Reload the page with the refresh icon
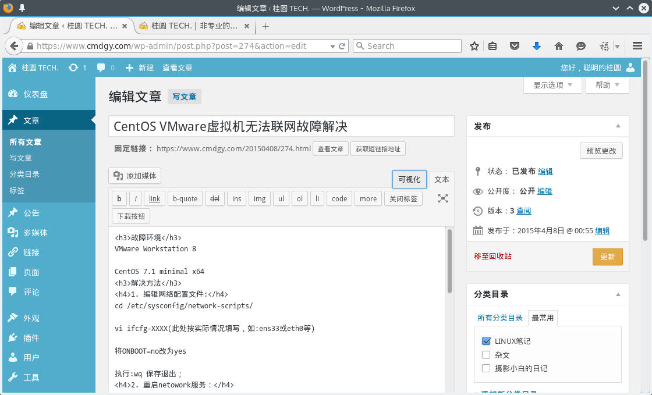Image resolution: width=652 pixels, height=395 pixels. point(342,46)
